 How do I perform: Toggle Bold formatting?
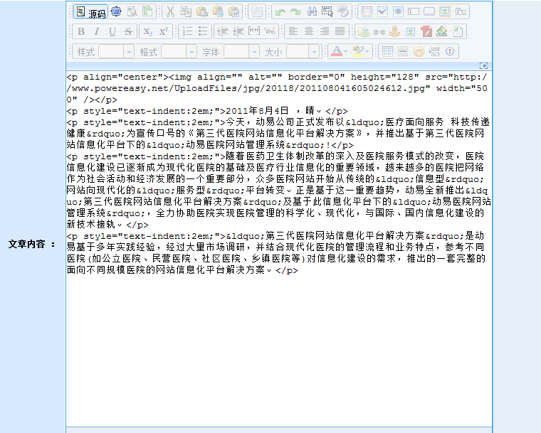(80, 31)
